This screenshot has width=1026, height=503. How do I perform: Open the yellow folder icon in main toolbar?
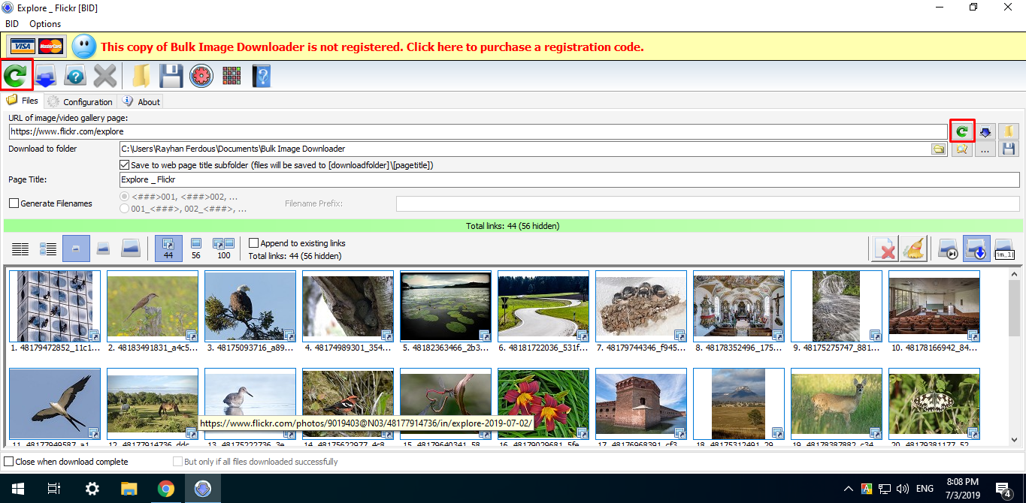pyautogui.click(x=141, y=76)
